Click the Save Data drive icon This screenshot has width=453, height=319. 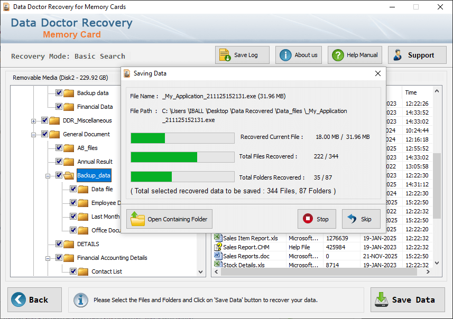(381, 299)
